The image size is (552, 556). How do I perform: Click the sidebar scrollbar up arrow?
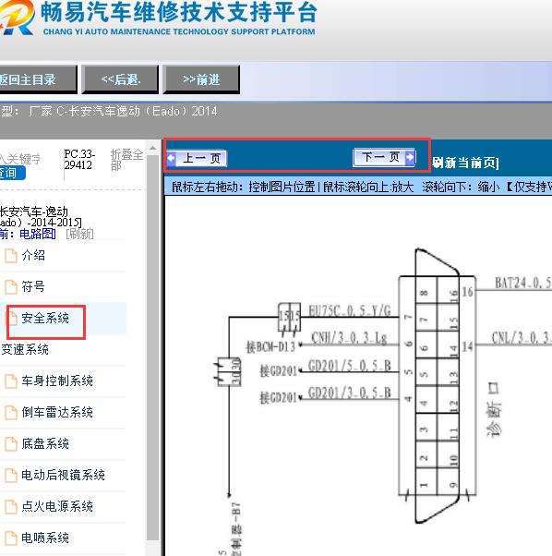(152, 148)
